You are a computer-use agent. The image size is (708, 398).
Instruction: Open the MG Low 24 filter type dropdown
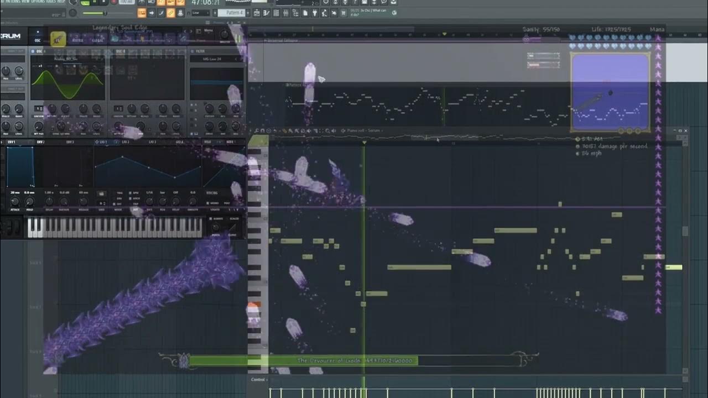(212, 59)
